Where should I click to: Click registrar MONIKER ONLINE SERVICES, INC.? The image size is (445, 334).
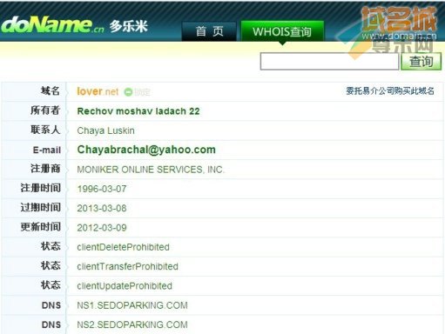point(151,170)
